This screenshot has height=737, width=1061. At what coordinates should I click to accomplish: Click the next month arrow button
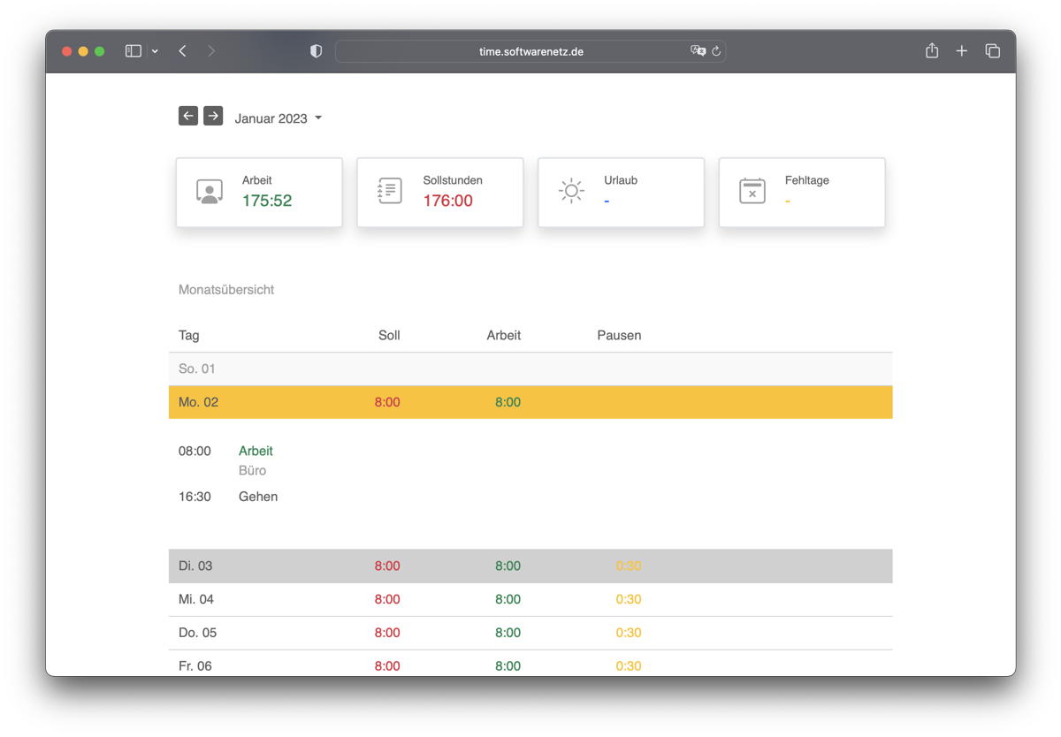click(x=213, y=116)
